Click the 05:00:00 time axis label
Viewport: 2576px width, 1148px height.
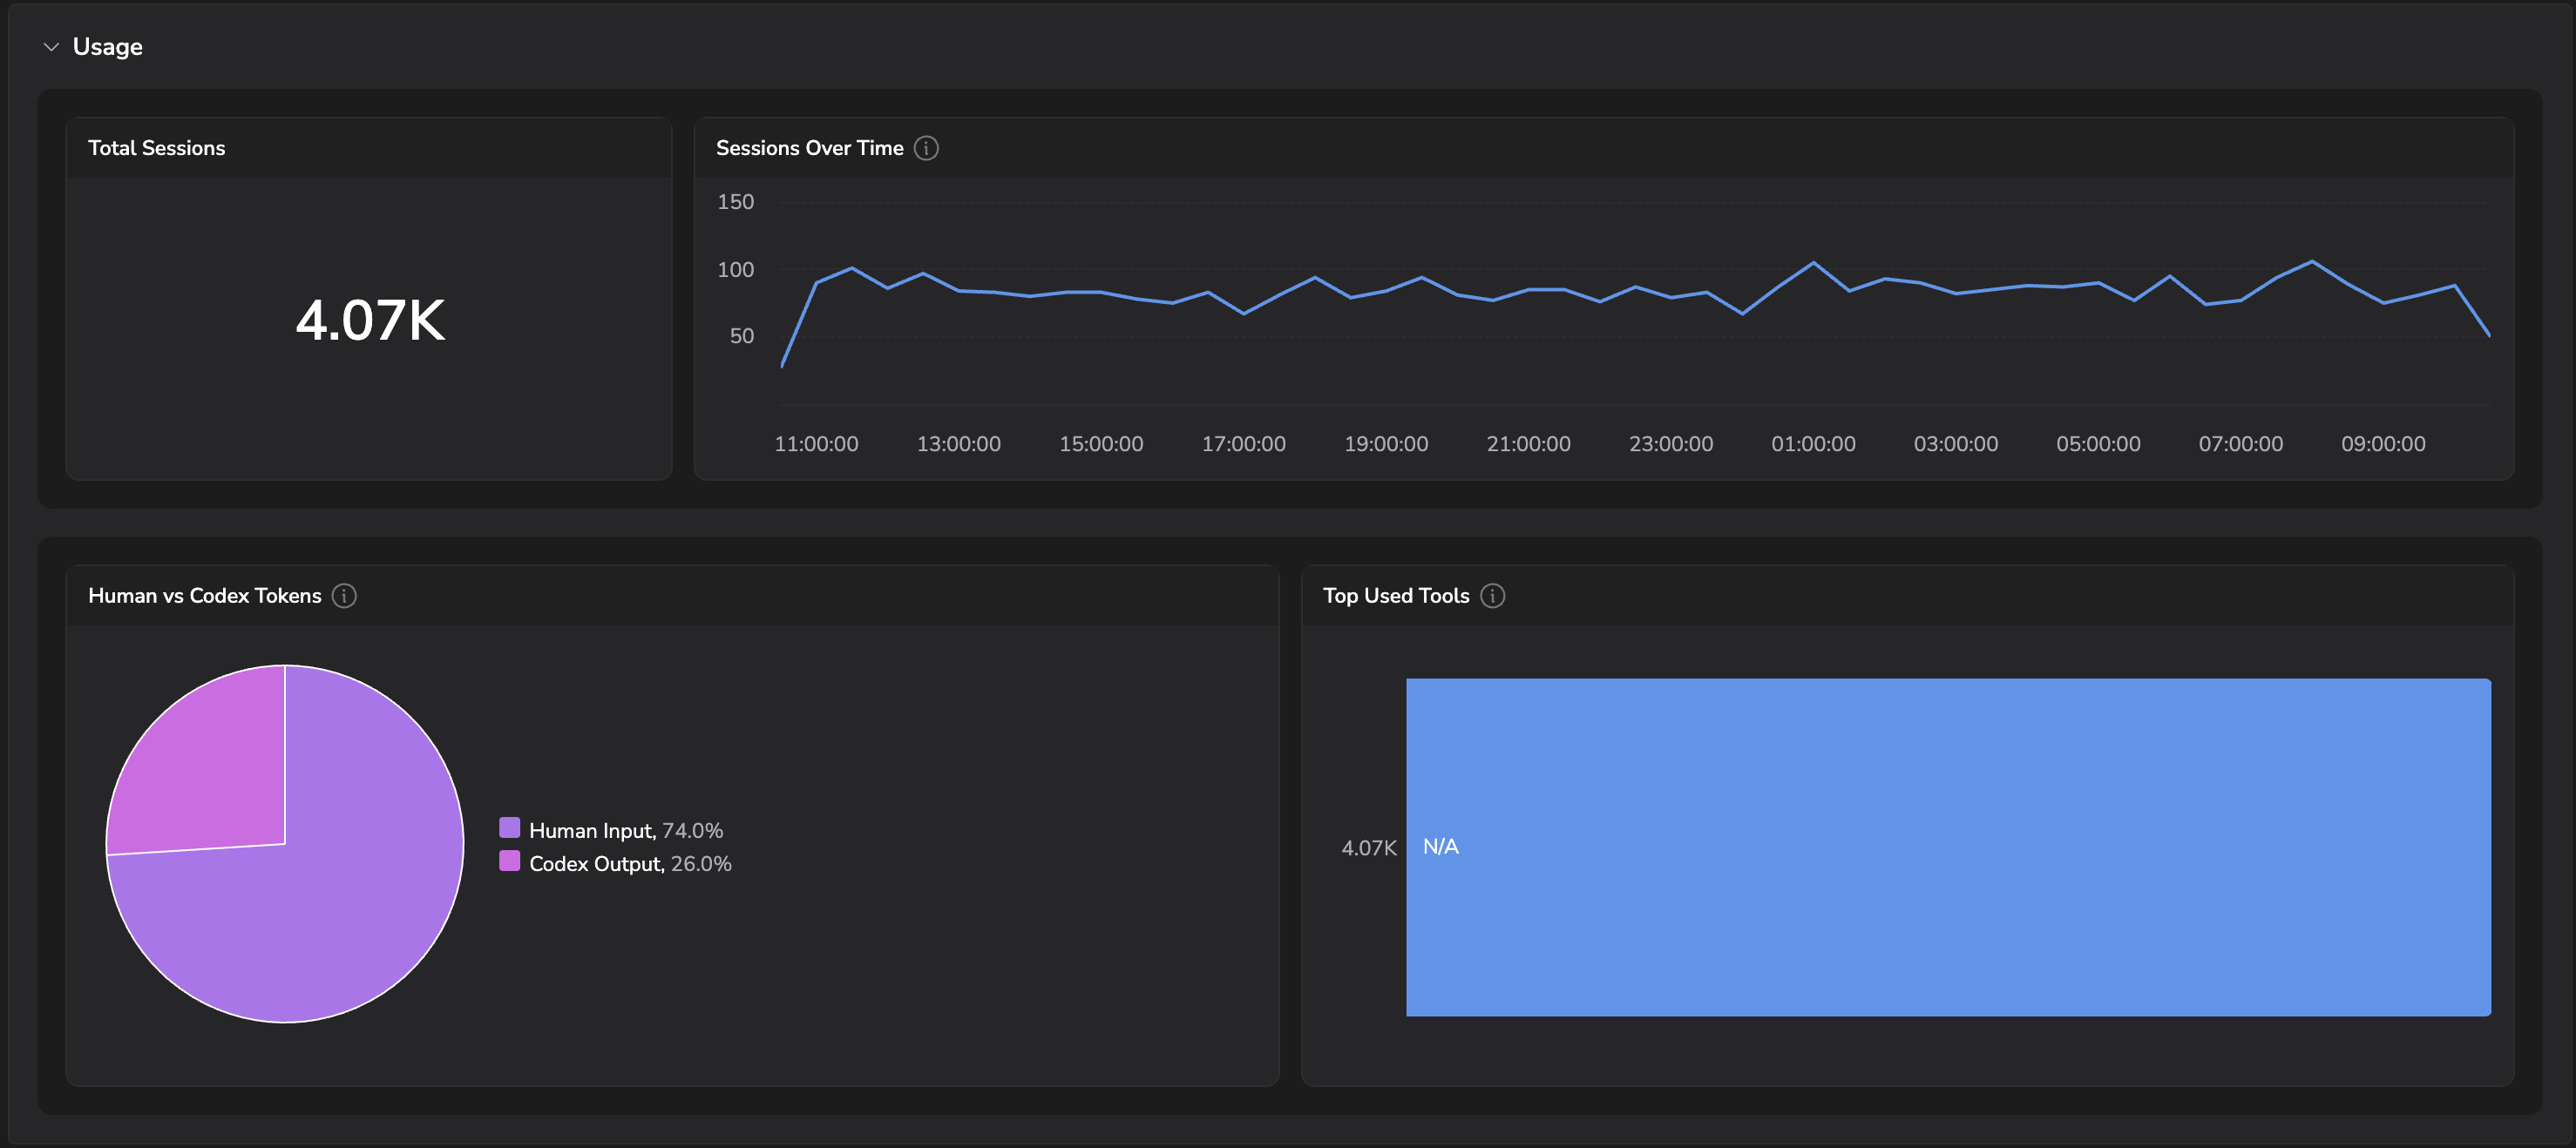(x=2098, y=443)
